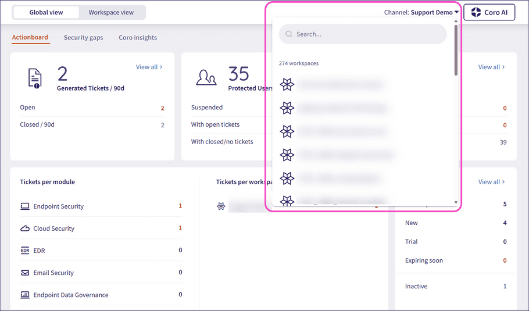Click the Generated Tickets document icon
The image size is (529, 311).
coord(35,78)
